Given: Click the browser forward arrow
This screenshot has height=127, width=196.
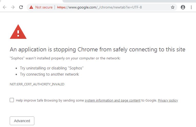Looking at the screenshot, I should (13, 7).
